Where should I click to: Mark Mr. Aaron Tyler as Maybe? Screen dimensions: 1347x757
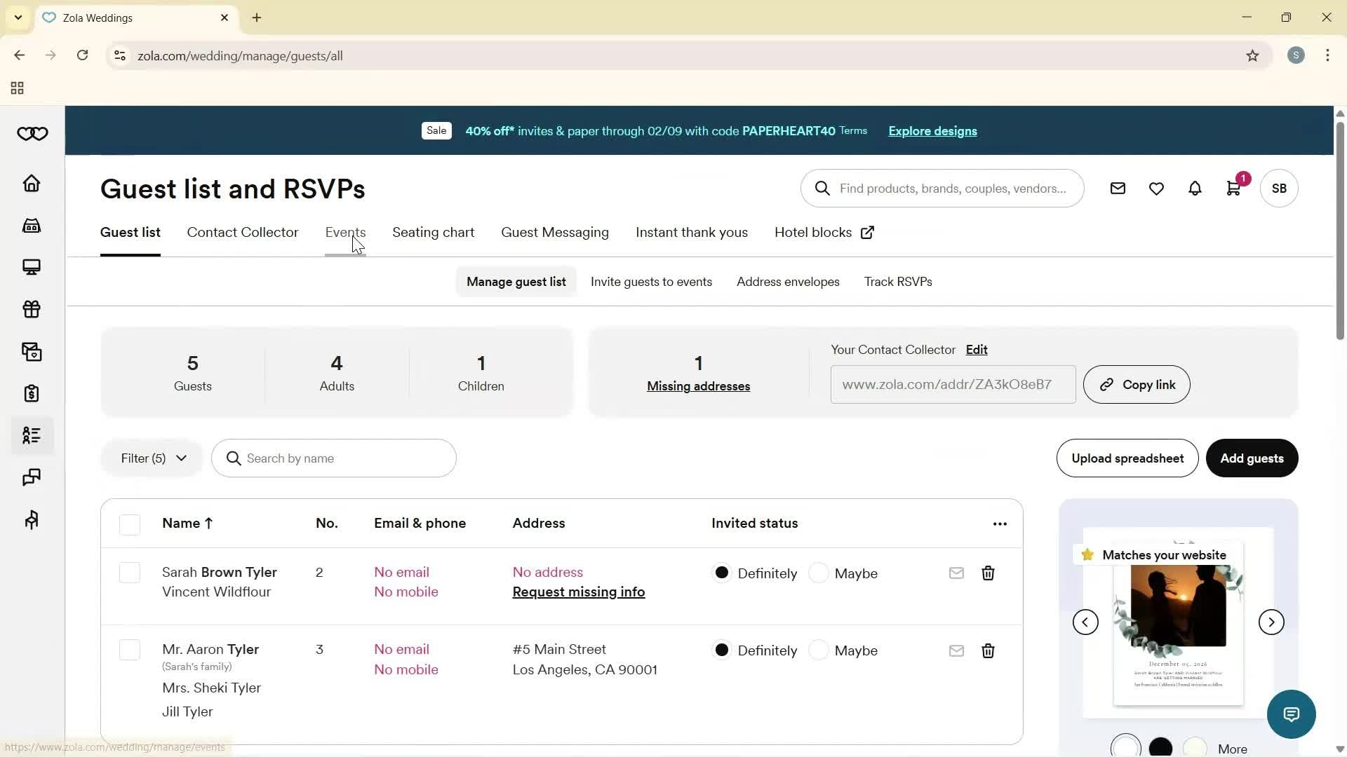coord(818,650)
